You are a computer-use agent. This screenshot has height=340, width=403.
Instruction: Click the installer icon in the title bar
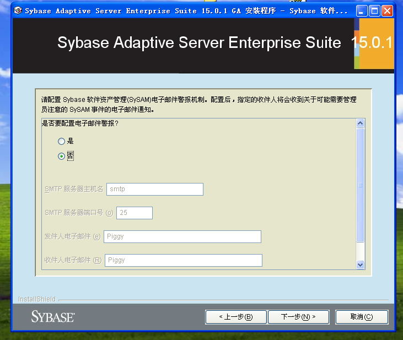[18, 10]
